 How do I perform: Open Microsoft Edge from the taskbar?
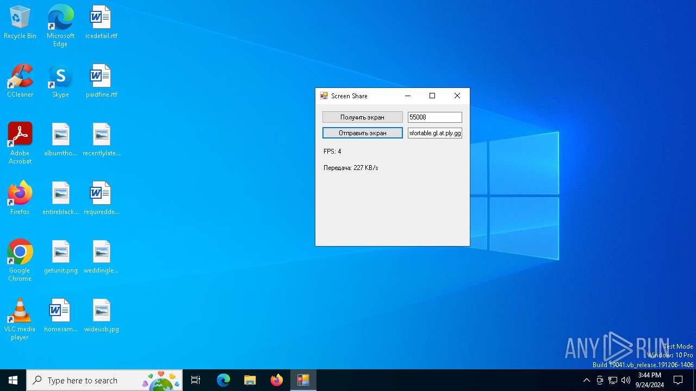point(223,380)
